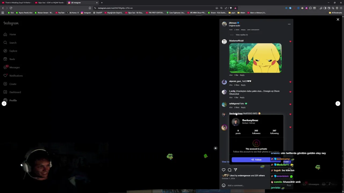Open Dashboard in Instagram sidebar

[x=12, y=92]
